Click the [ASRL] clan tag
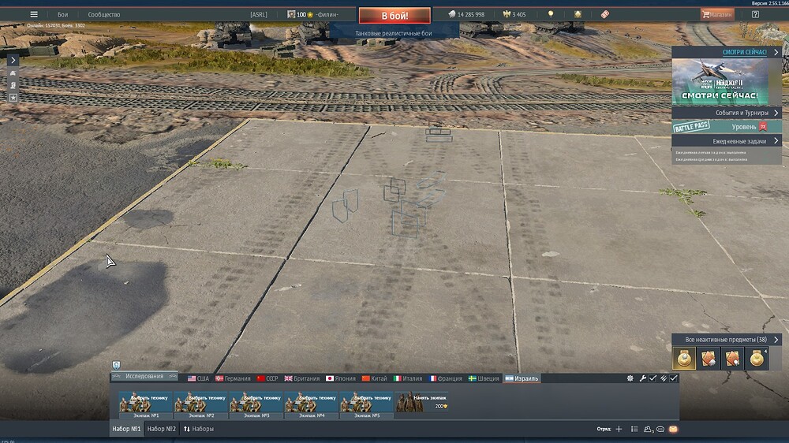The height and width of the screenshot is (443, 789). 259,14
